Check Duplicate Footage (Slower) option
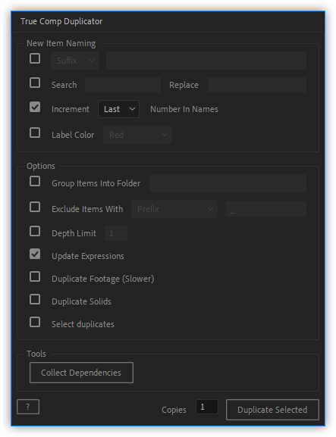Image resolution: width=336 pixels, height=437 pixels. tap(35, 277)
